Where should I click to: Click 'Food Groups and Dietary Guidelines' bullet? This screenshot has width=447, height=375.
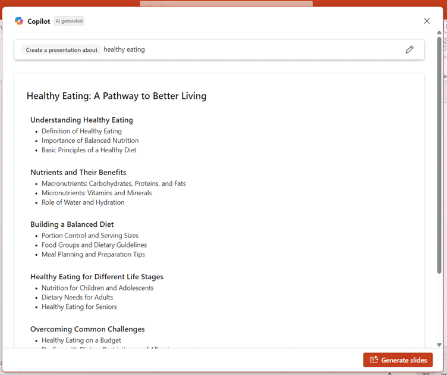[x=94, y=245]
